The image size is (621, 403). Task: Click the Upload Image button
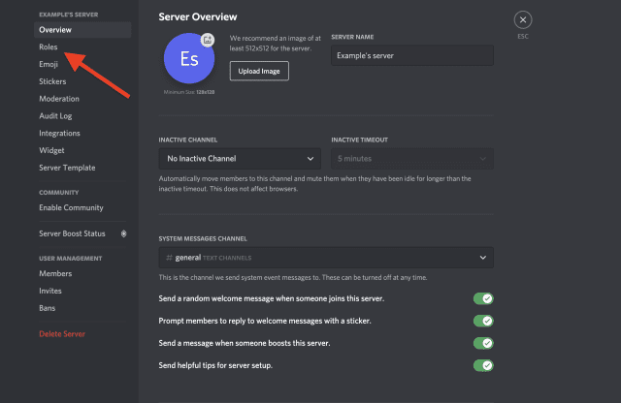click(x=259, y=71)
